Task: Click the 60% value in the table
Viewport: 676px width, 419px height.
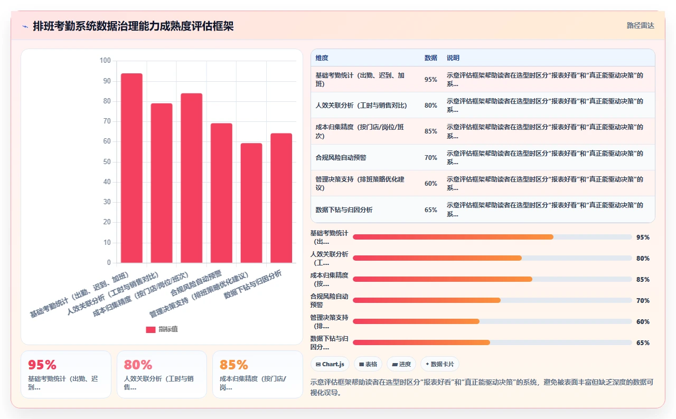Action: [431, 184]
